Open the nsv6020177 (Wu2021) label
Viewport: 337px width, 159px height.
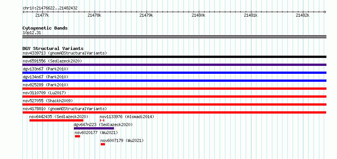(x=96, y=132)
